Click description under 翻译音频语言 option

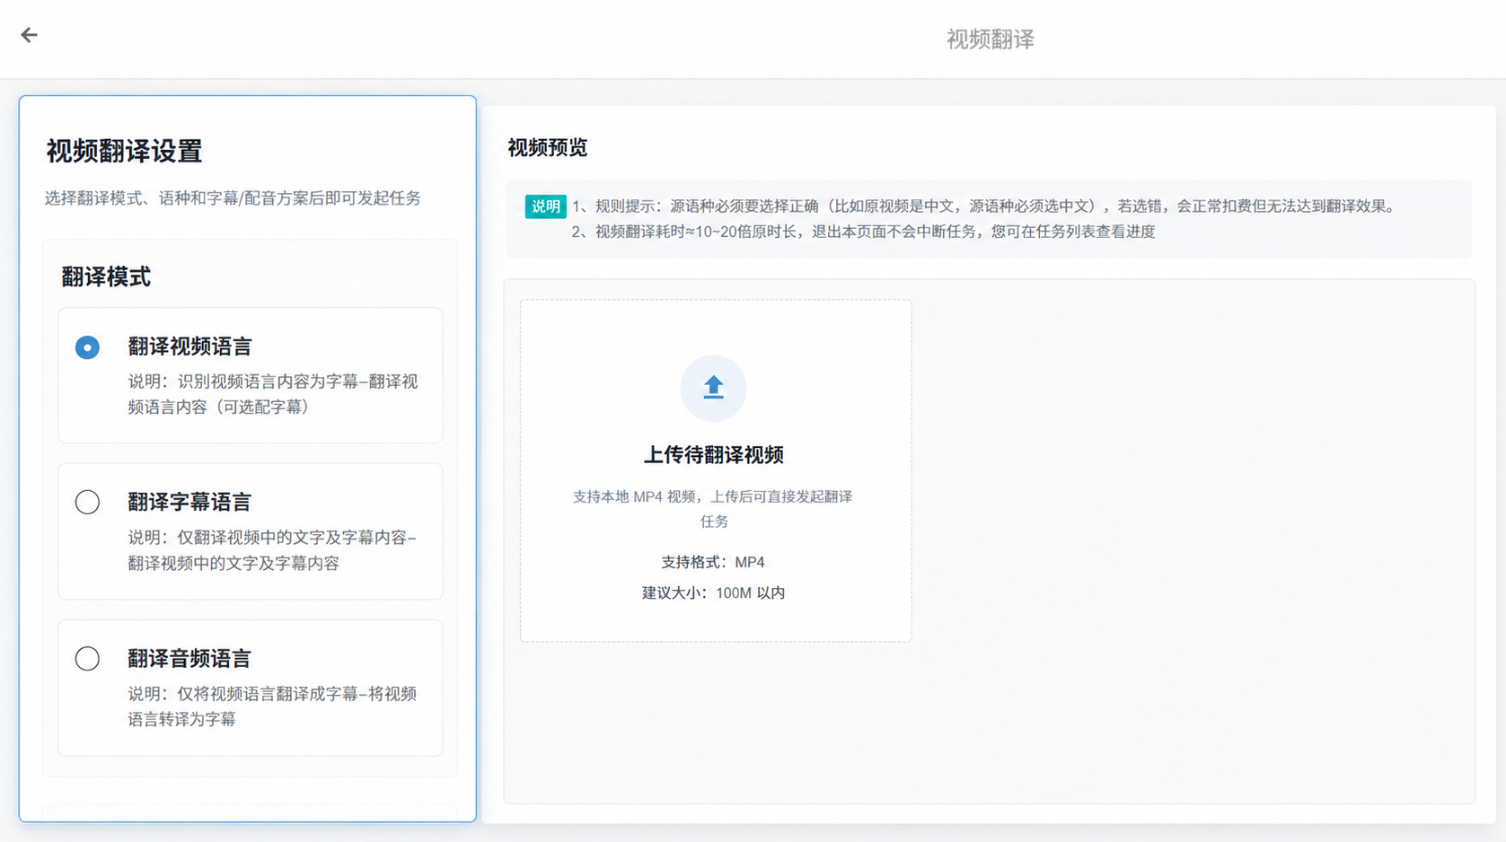click(272, 706)
